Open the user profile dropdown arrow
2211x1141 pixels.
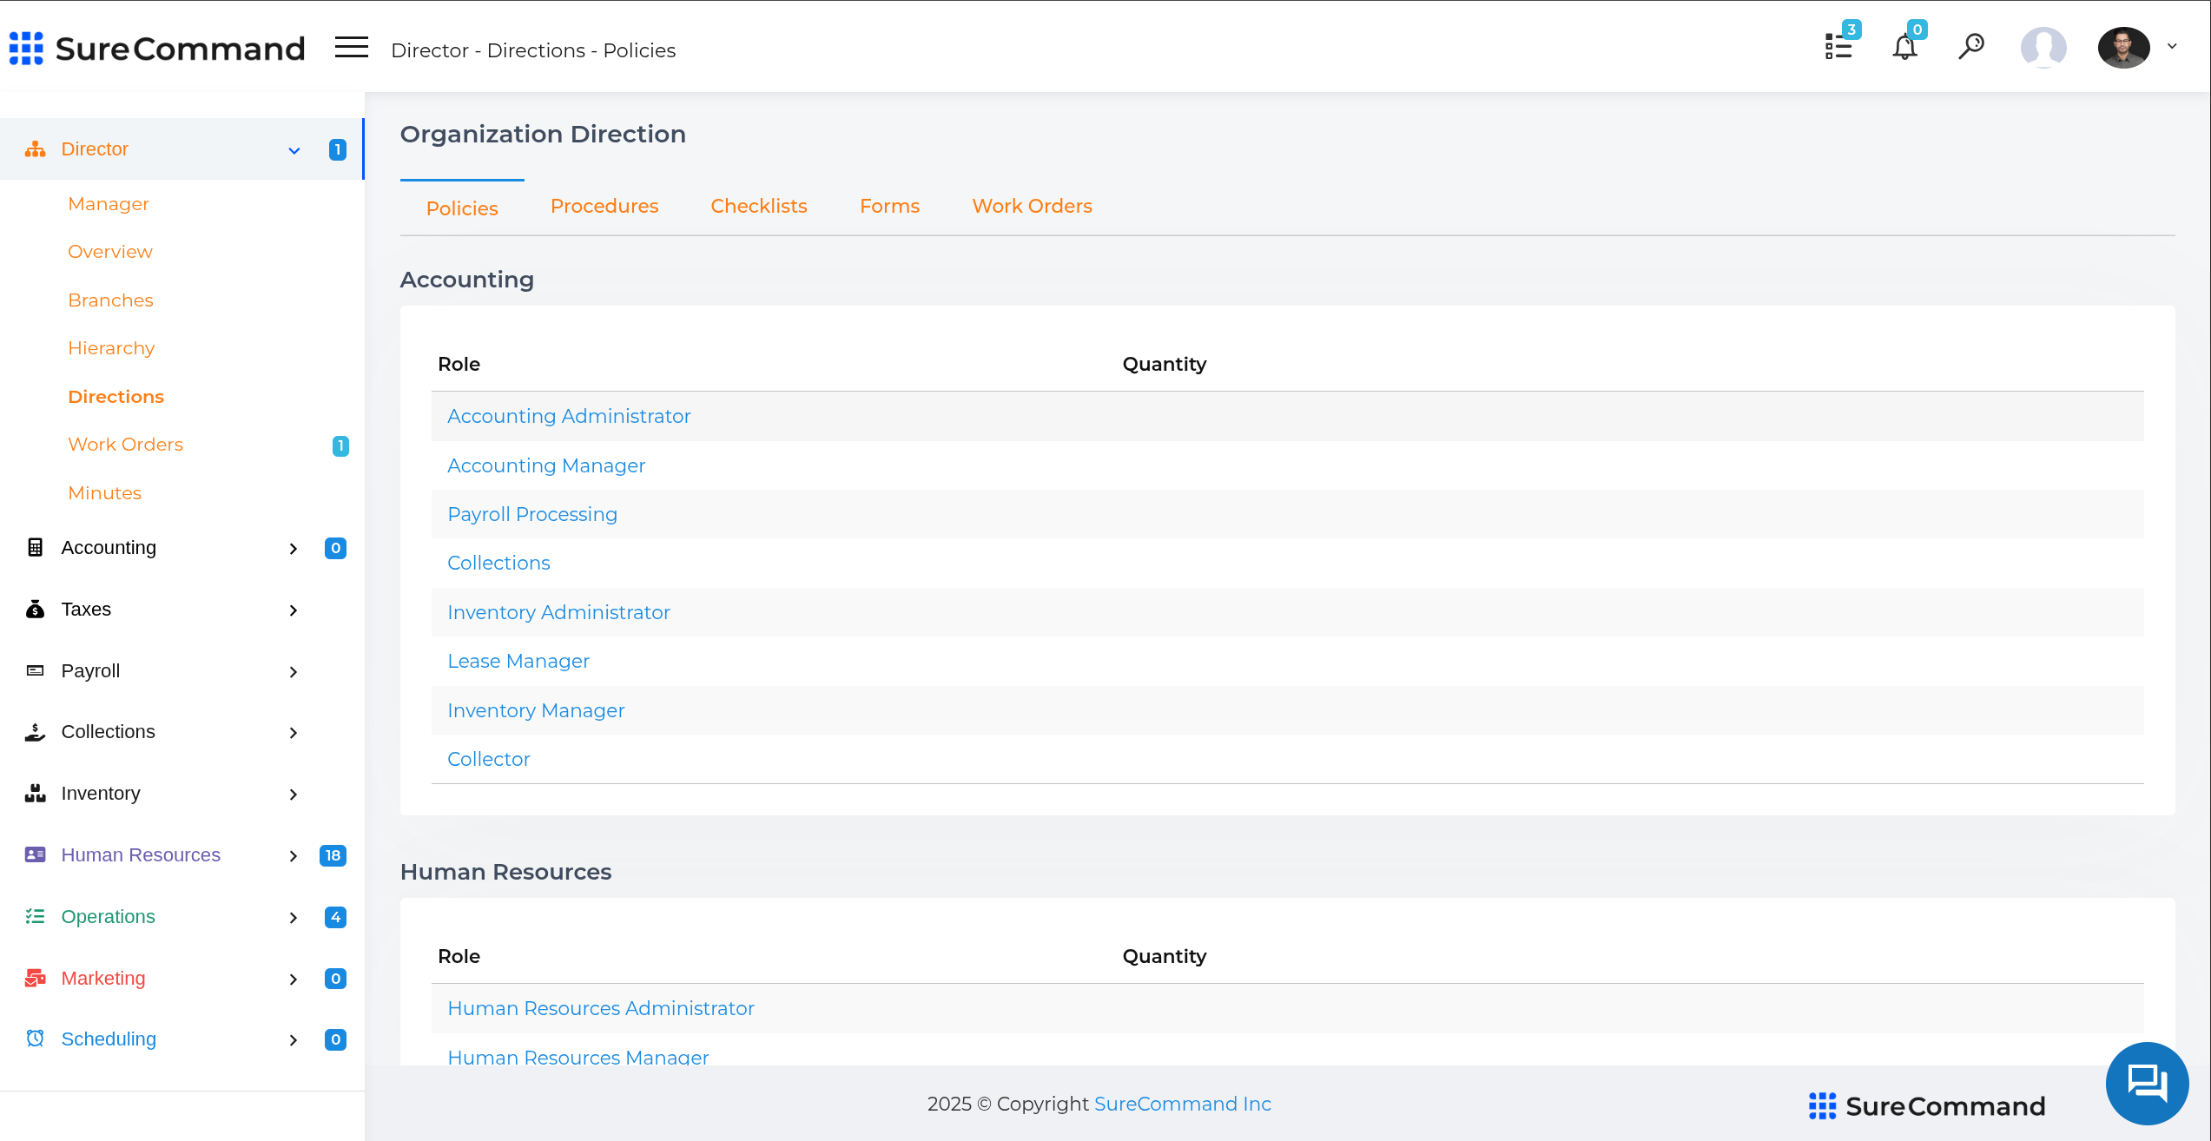[x=2172, y=47]
